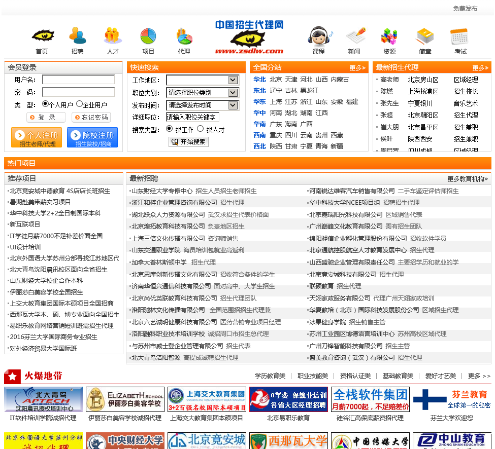Select the 找工作 search type radio
Screen dimensions: 495x449
[169, 129]
